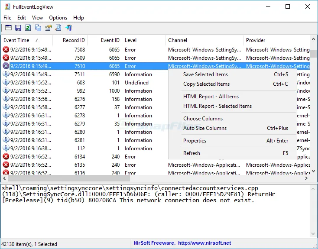This screenshot has height=249, width=318.
Task: Open the Help menu
Action: 78,18
